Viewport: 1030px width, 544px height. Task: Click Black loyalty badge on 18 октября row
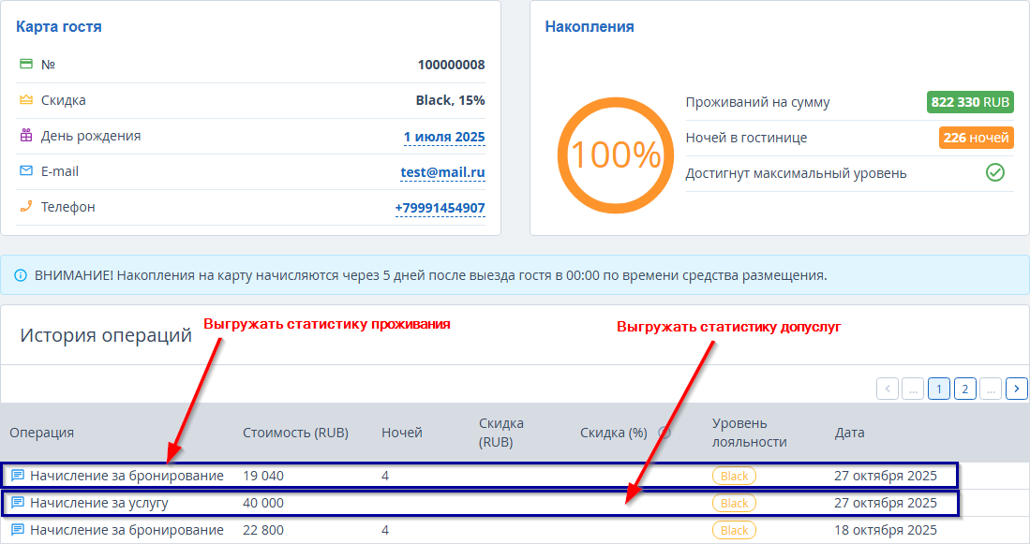(x=734, y=531)
